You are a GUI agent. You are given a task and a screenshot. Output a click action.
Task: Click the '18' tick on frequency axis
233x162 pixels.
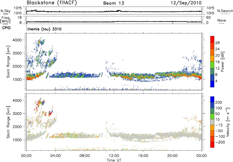(20, 18)
